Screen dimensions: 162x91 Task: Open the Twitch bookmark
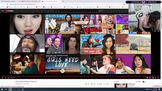pos(23,7)
